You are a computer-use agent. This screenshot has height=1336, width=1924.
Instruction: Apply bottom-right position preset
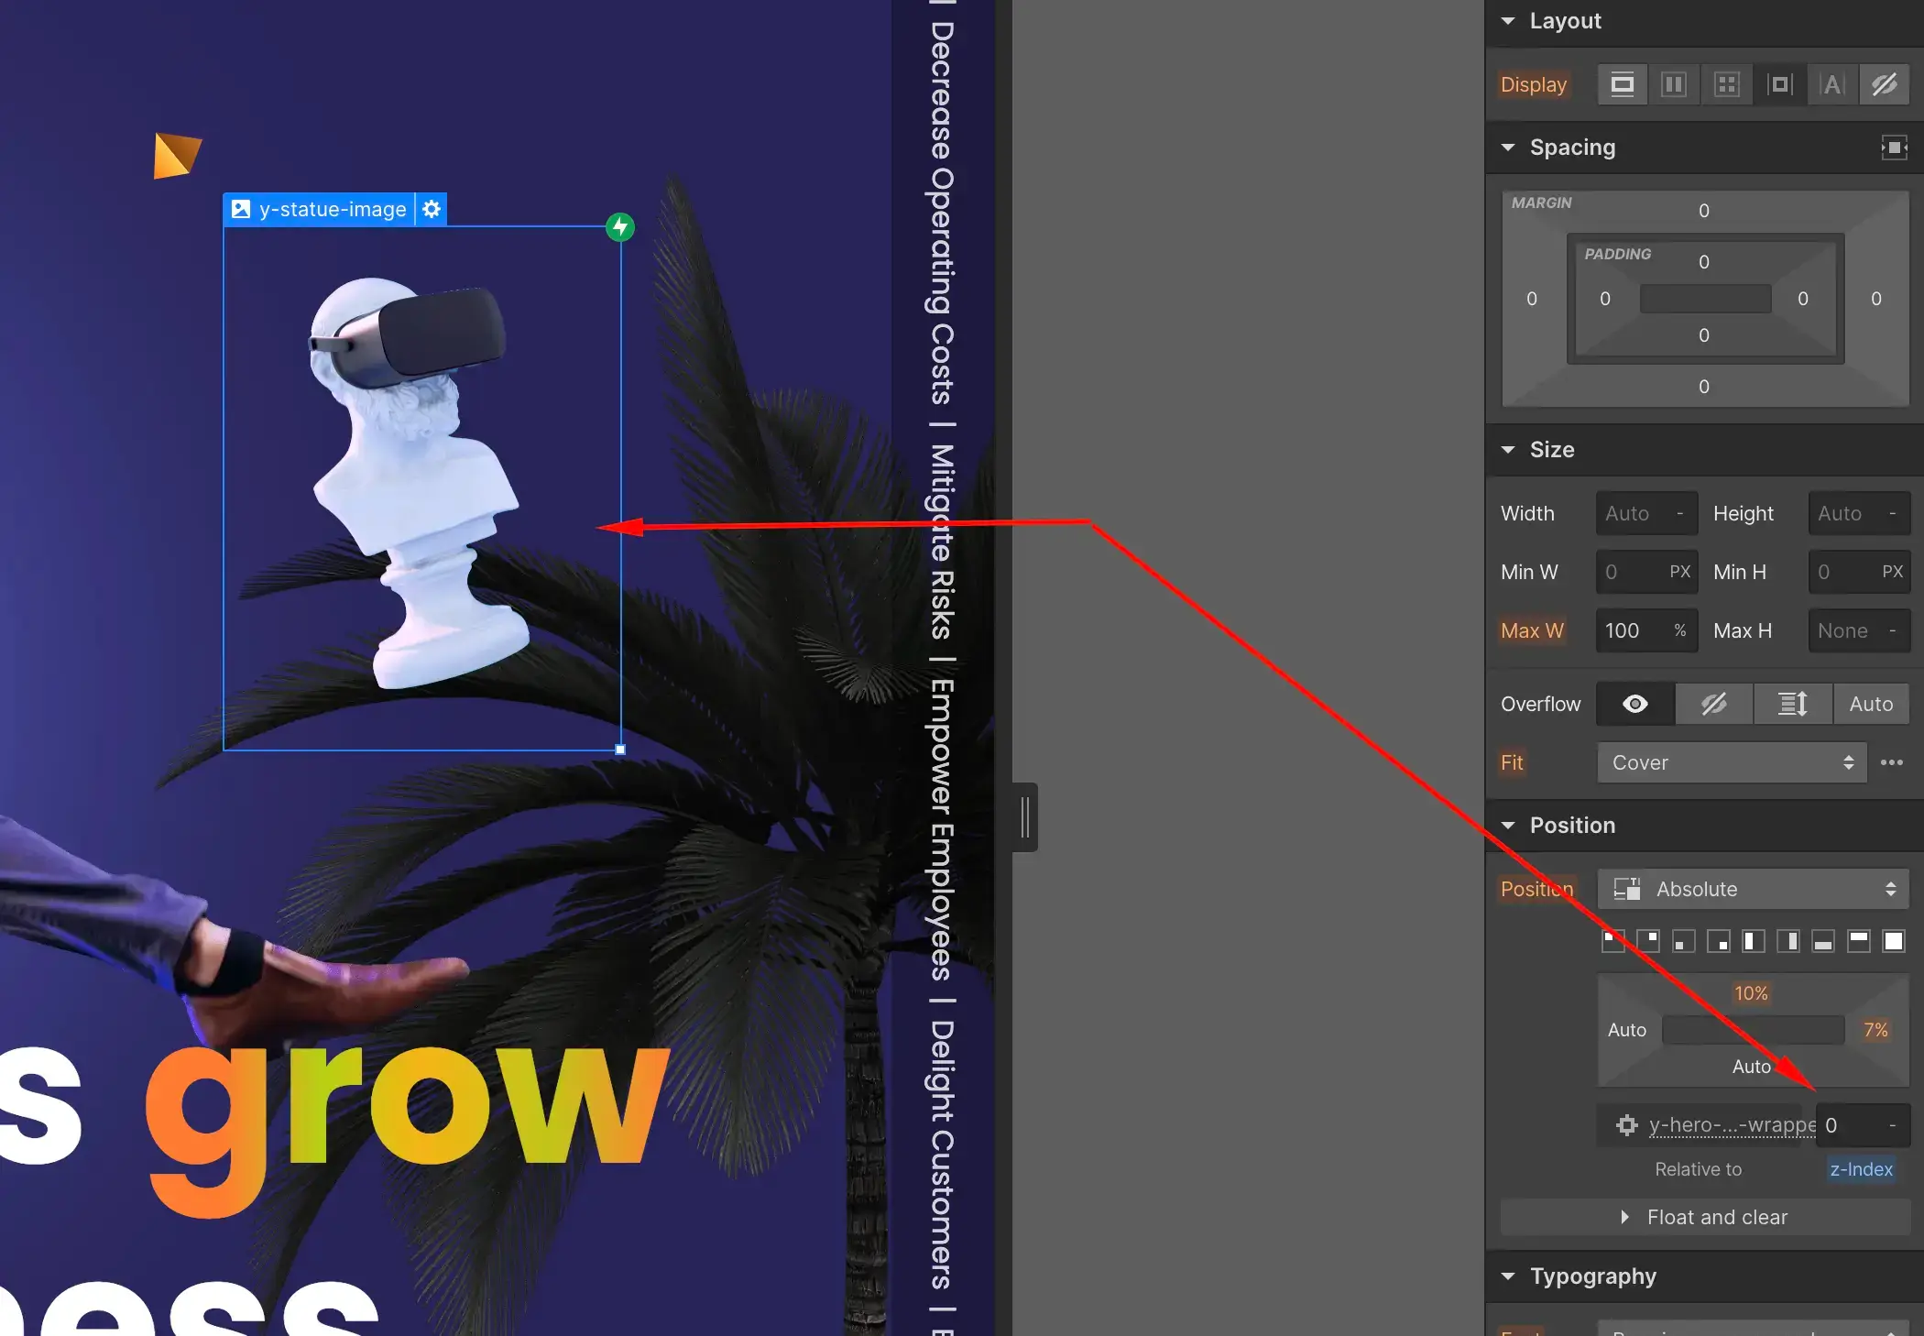1718,941
